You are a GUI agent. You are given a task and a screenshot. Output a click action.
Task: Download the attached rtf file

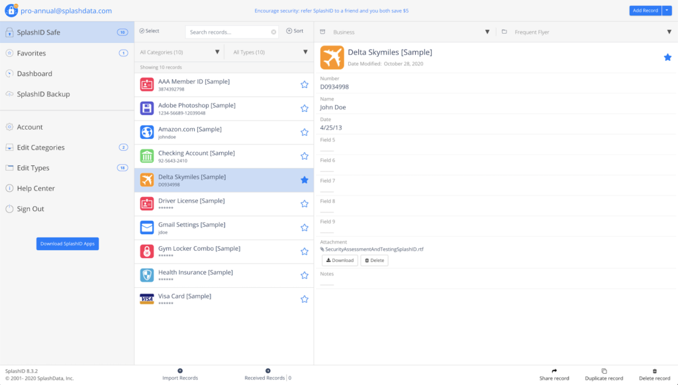pyautogui.click(x=340, y=261)
